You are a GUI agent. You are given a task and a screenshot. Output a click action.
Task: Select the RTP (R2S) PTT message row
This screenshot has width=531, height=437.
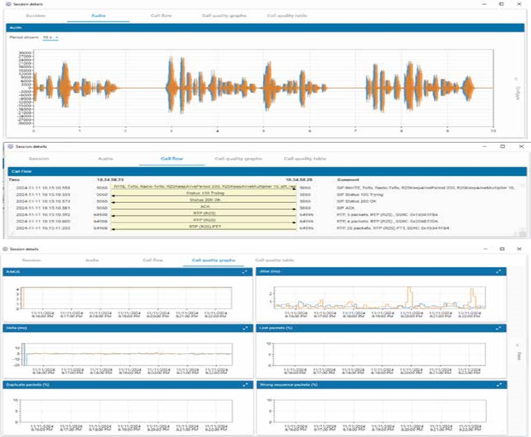(x=203, y=228)
